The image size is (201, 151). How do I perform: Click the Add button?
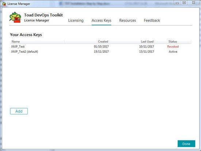[19, 111]
